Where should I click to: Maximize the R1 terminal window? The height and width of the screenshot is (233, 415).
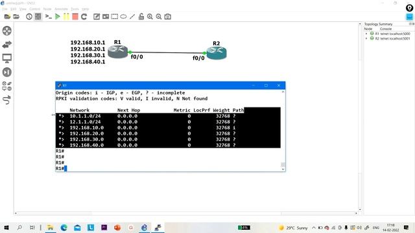click(x=266, y=85)
